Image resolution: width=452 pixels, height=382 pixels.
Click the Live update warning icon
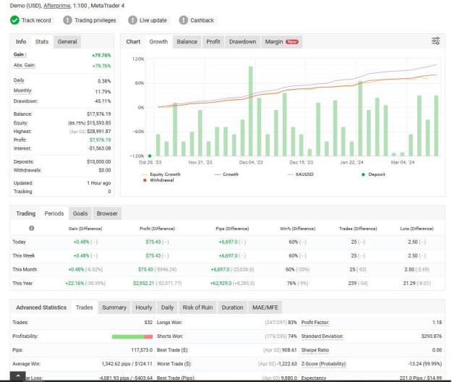pos(132,20)
